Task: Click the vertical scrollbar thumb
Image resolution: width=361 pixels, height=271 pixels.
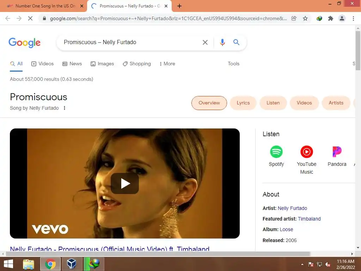Action: pos(358,51)
